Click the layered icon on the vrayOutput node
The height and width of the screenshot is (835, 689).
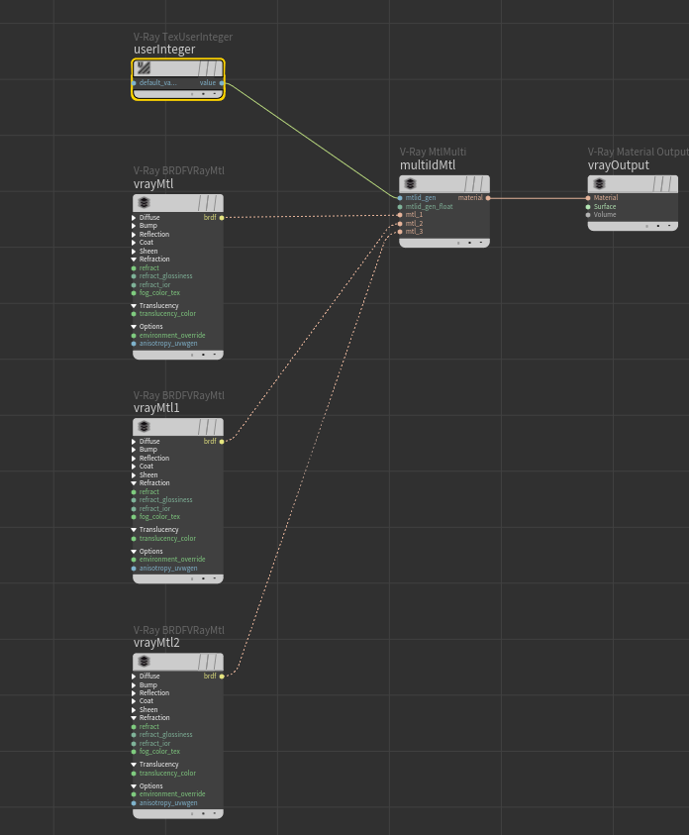[599, 183]
